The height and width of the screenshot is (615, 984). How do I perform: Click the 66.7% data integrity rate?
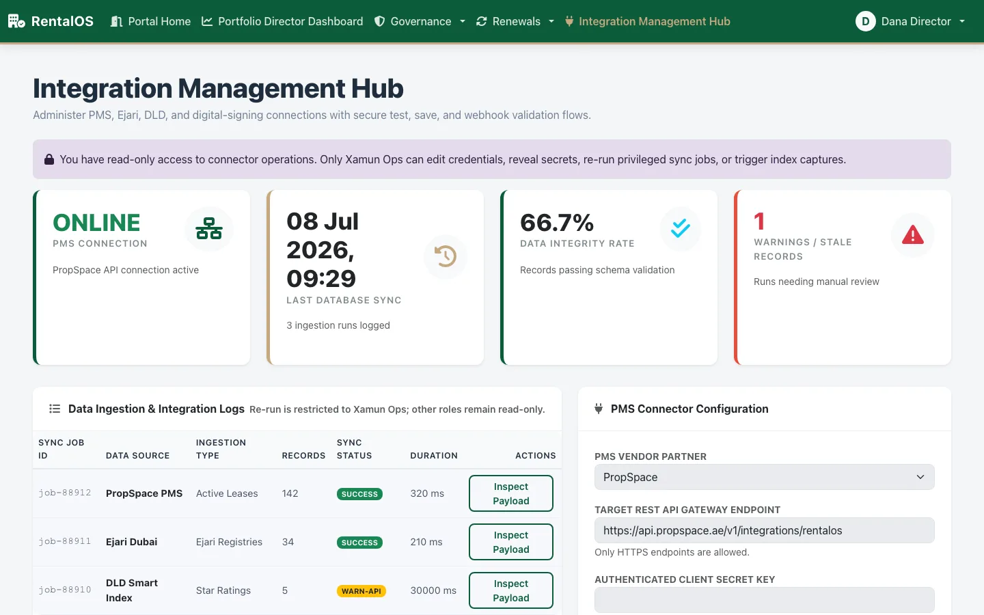tap(557, 223)
